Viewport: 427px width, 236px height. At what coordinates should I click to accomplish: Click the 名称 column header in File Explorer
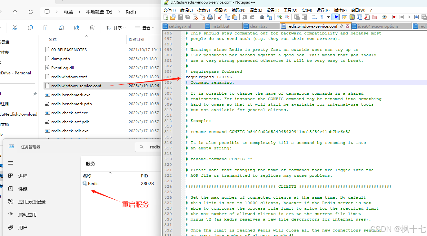point(53,39)
